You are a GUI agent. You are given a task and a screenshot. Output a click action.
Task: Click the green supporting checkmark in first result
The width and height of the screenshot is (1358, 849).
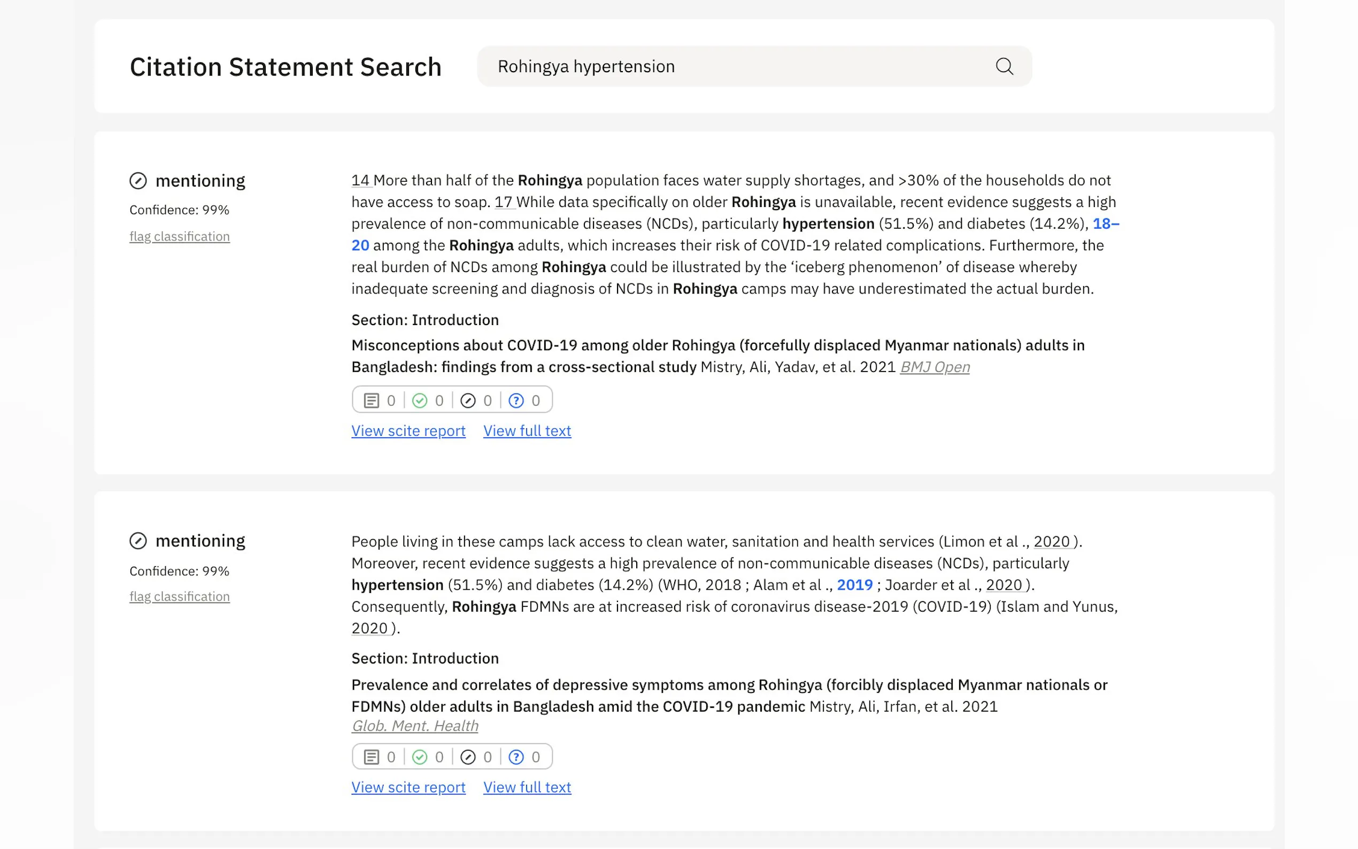pos(419,400)
